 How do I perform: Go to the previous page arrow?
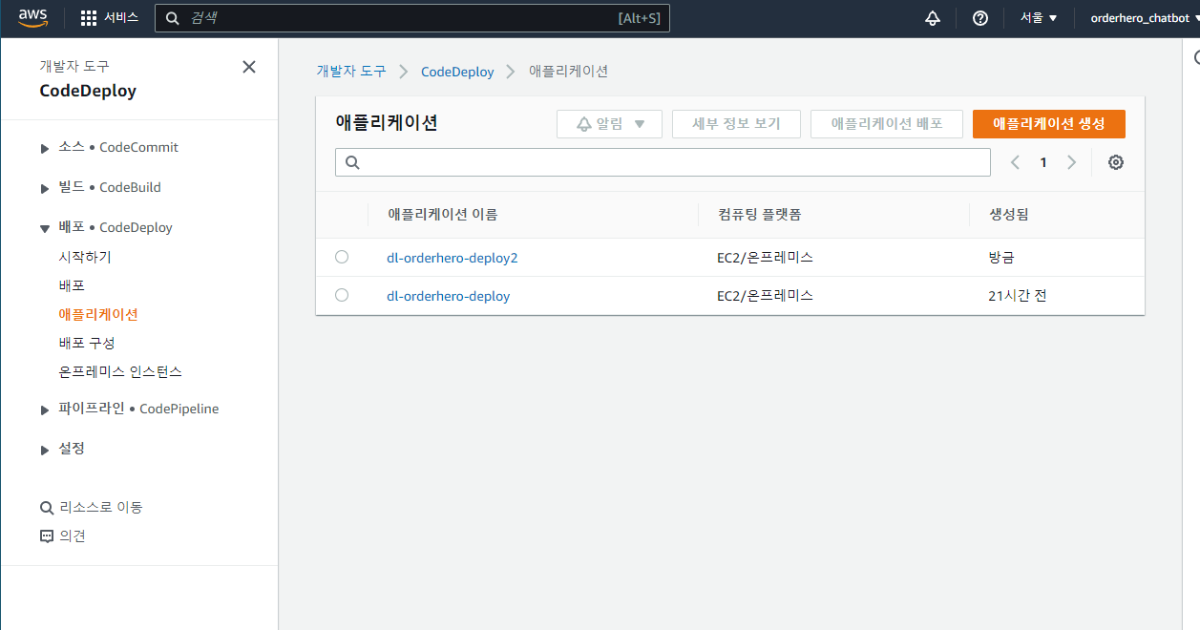click(1015, 162)
